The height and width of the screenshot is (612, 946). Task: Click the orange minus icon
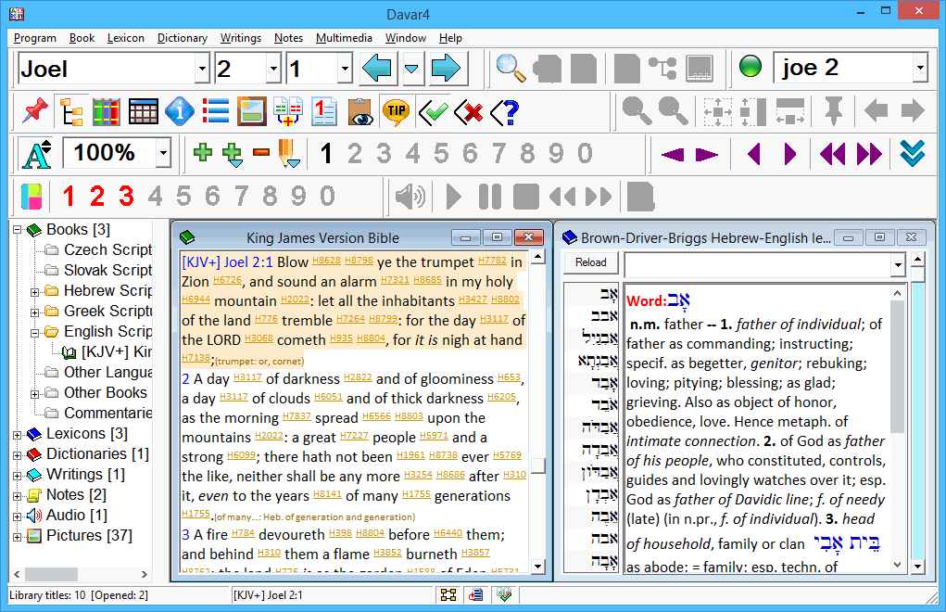point(261,153)
